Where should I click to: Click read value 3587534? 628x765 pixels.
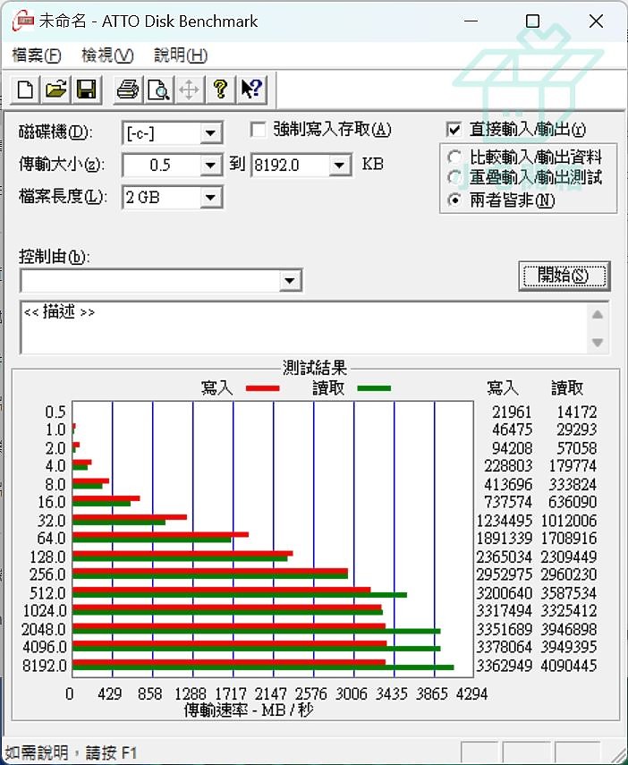568,593
